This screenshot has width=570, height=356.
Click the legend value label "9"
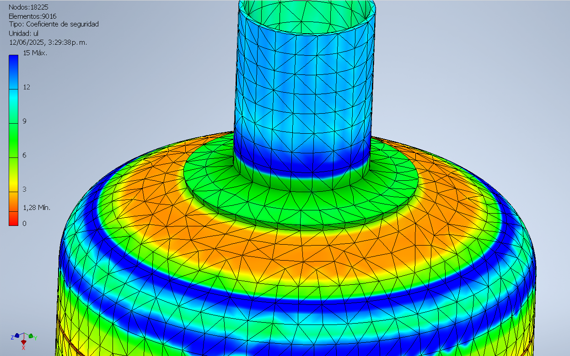tap(25, 121)
